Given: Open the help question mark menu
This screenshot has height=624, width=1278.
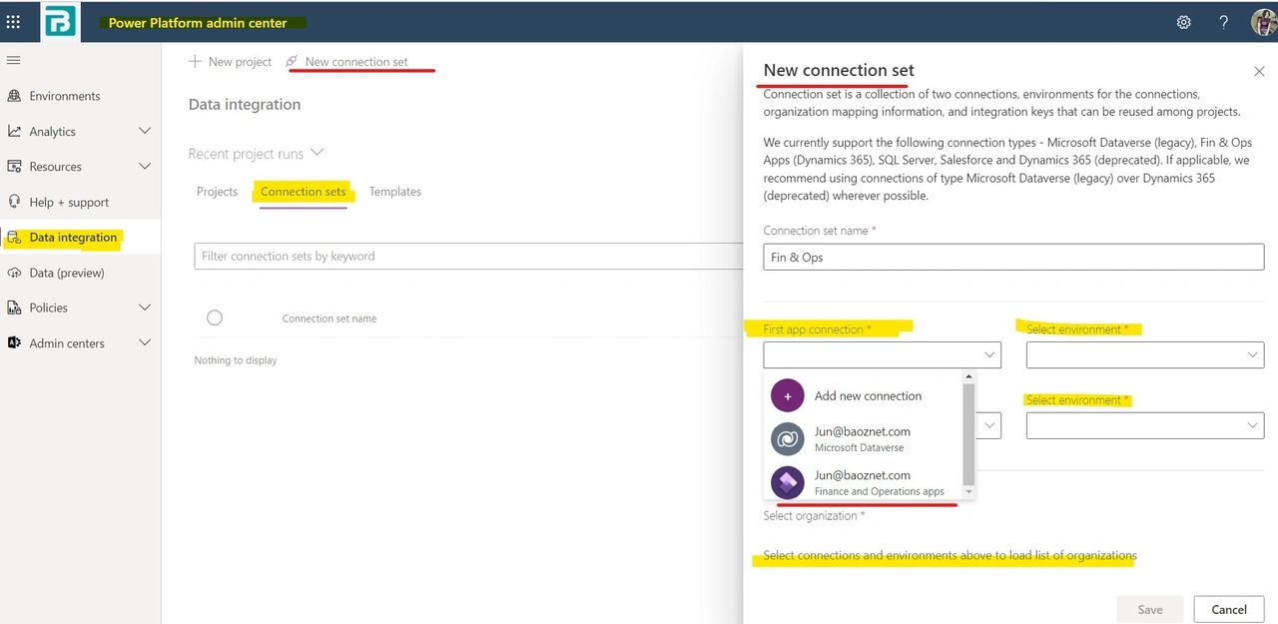Looking at the screenshot, I should pos(1223,21).
